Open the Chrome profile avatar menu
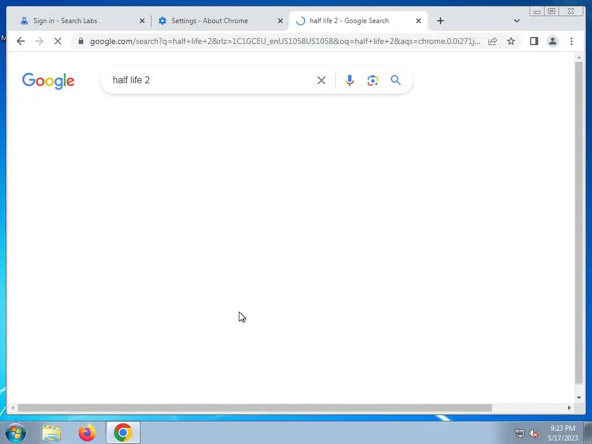This screenshot has width=592, height=444. [552, 41]
